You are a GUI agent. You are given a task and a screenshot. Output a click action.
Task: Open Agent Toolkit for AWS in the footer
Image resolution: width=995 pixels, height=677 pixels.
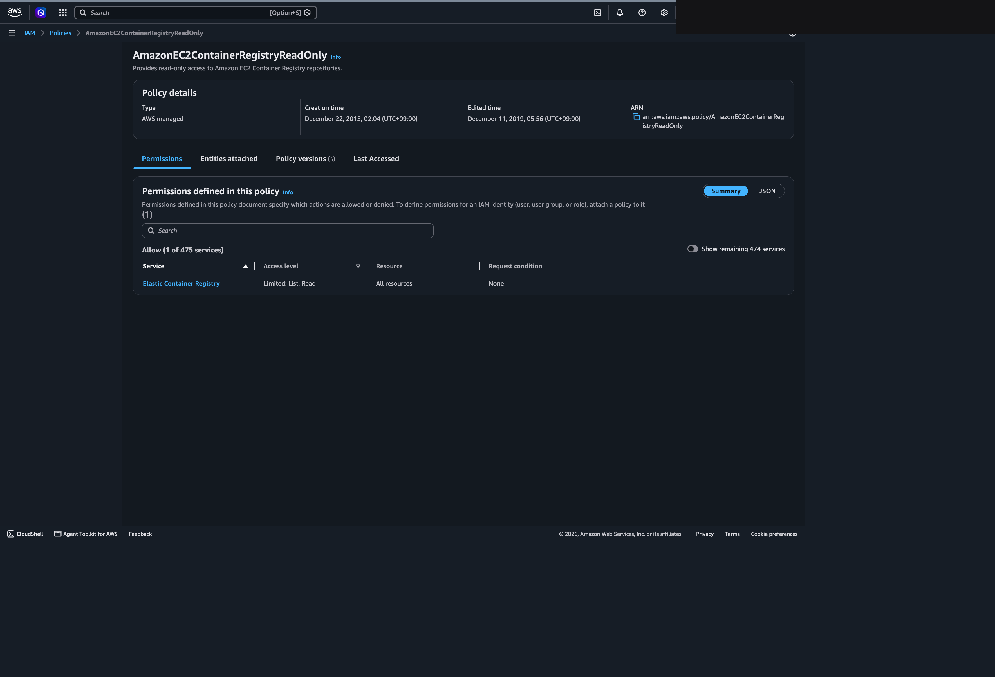86,534
